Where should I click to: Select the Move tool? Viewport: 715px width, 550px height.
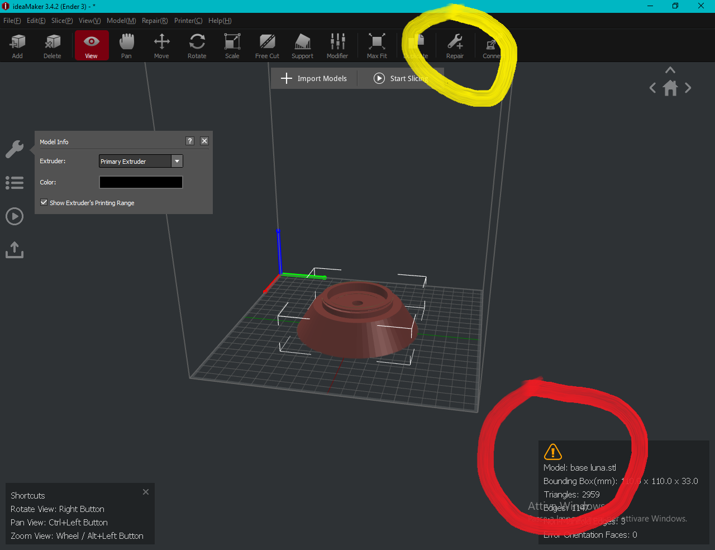click(161, 45)
